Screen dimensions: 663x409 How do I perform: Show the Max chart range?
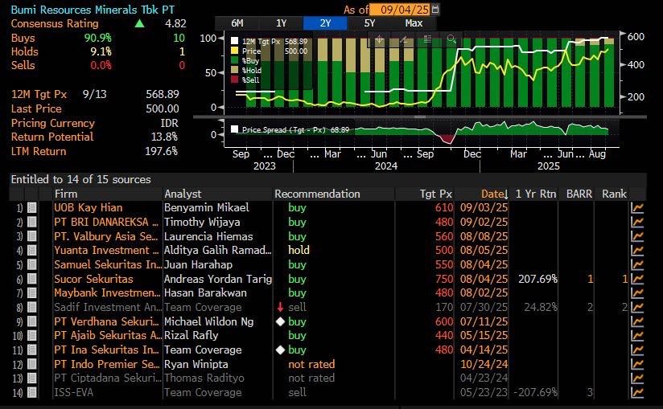click(x=414, y=23)
